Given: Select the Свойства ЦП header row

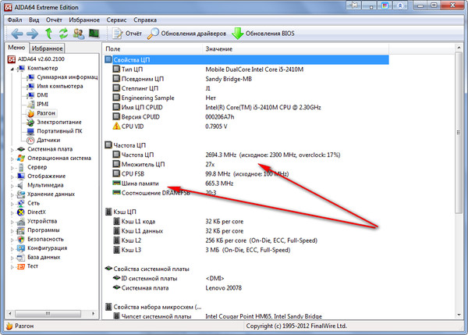Looking at the screenshot, I should click(x=246, y=60).
